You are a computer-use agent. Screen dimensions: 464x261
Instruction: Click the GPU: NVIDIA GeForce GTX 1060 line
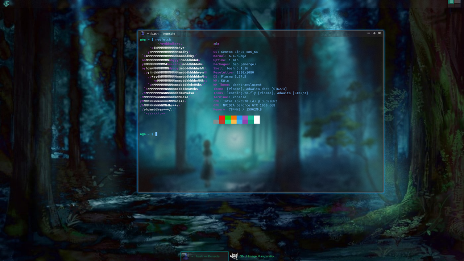(x=244, y=105)
